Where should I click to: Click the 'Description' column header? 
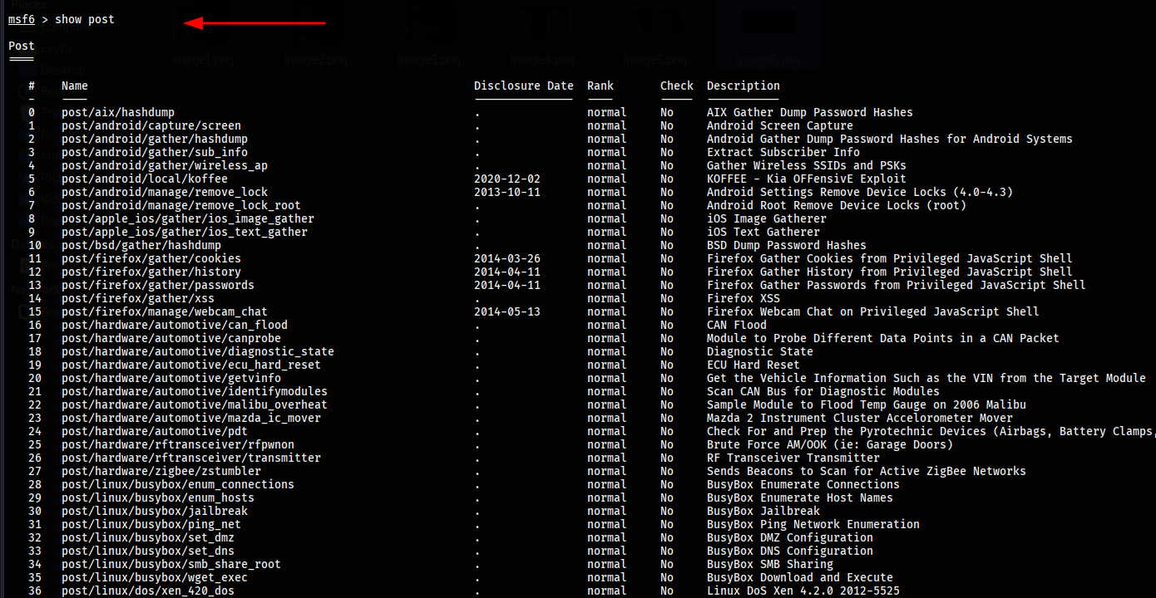click(743, 86)
